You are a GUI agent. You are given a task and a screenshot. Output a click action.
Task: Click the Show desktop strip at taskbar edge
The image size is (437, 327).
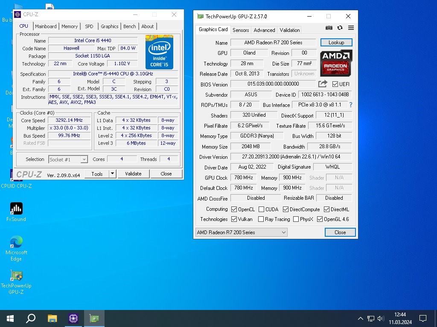(x=436, y=318)
